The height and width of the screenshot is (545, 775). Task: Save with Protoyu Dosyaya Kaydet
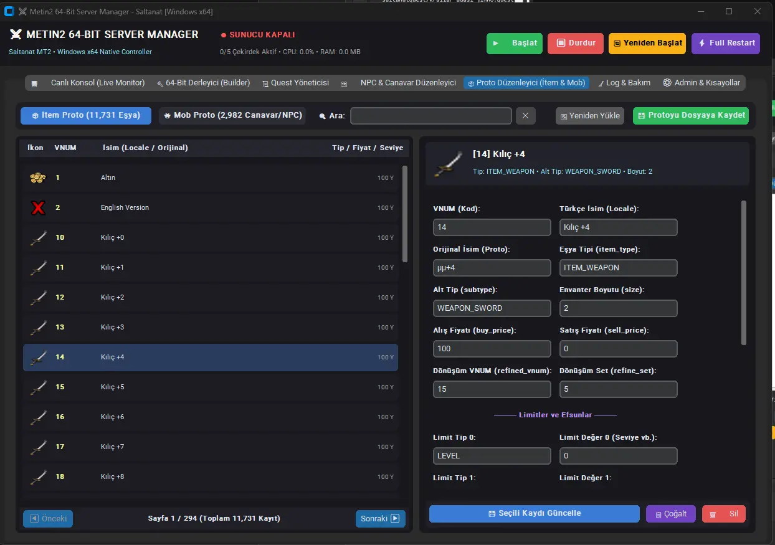click(x=691, y=116)
